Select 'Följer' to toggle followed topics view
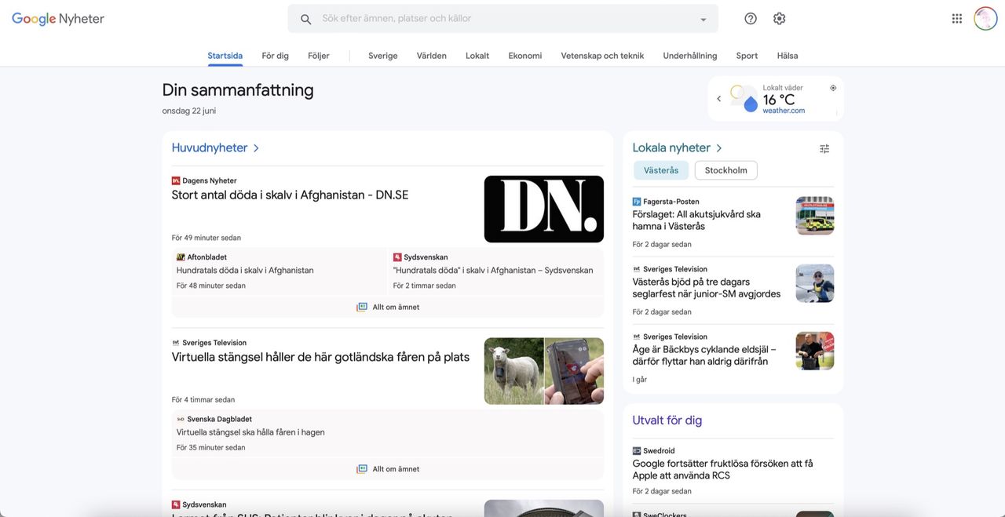Viewport: 1005px width, 517px height. 318,55
